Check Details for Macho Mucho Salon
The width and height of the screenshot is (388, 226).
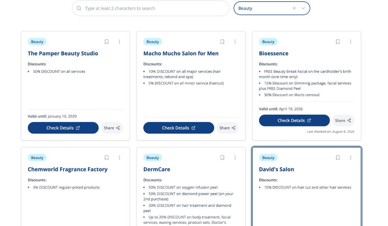(x=179, y=128)
